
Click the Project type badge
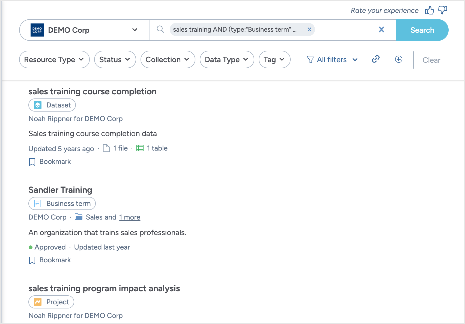pos(51,302)
